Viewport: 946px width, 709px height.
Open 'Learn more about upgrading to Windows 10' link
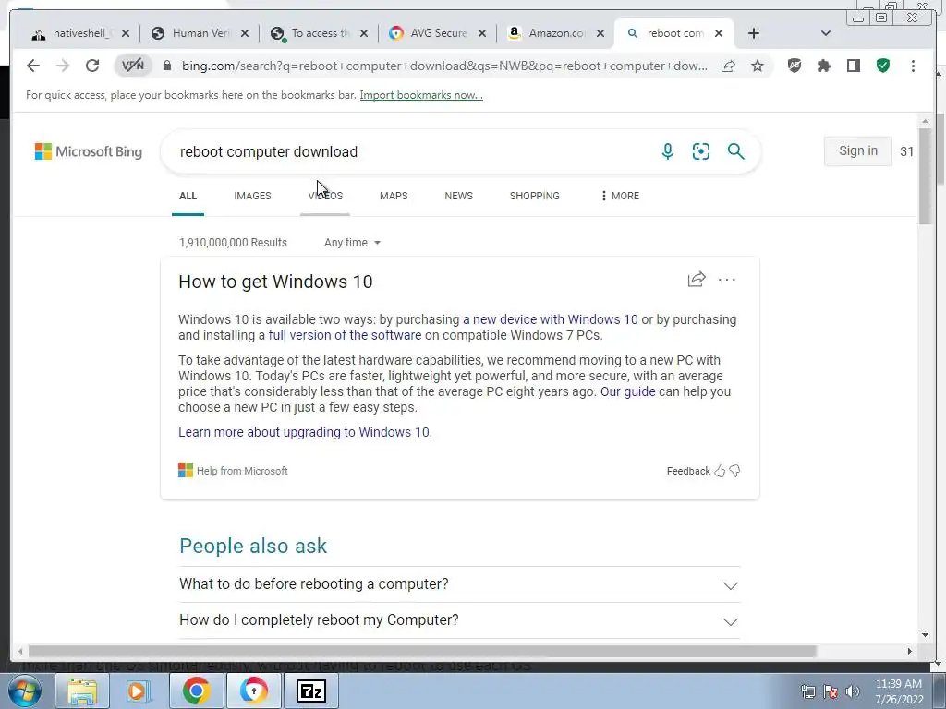[x=305, y=432]
